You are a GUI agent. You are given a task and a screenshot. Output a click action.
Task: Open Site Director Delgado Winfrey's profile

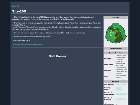(121, 85)
